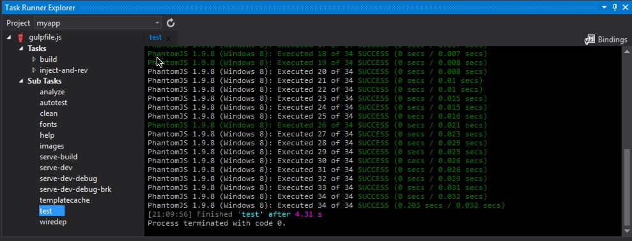Select gulpfile.js in the tree
The height and width of the screenshot is (241, 632).
(45, 38)
